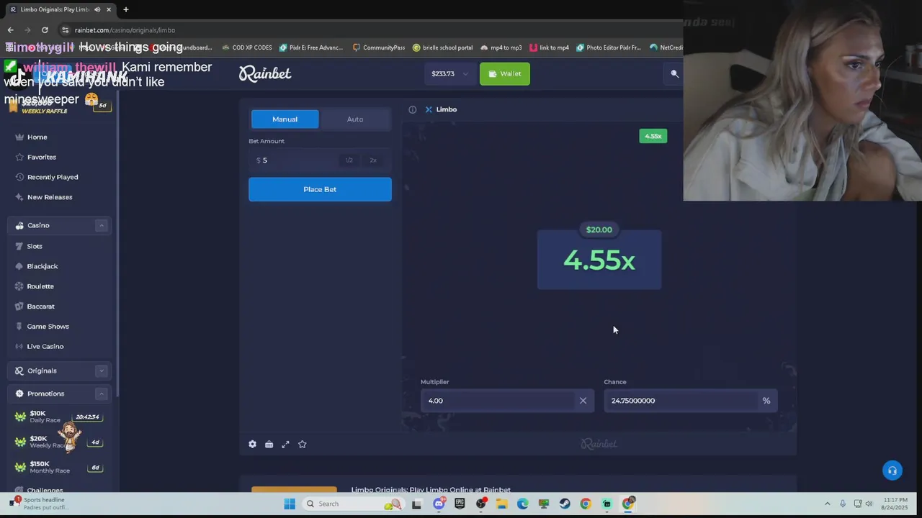Open Discord from the taskbar
Screen dimensions: 922x518
coord(439,504)
